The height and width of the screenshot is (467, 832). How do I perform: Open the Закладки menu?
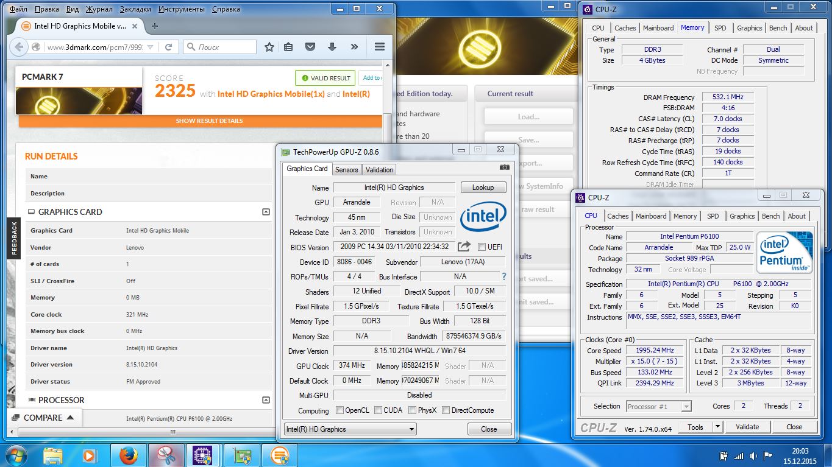(x=136, y=9)
